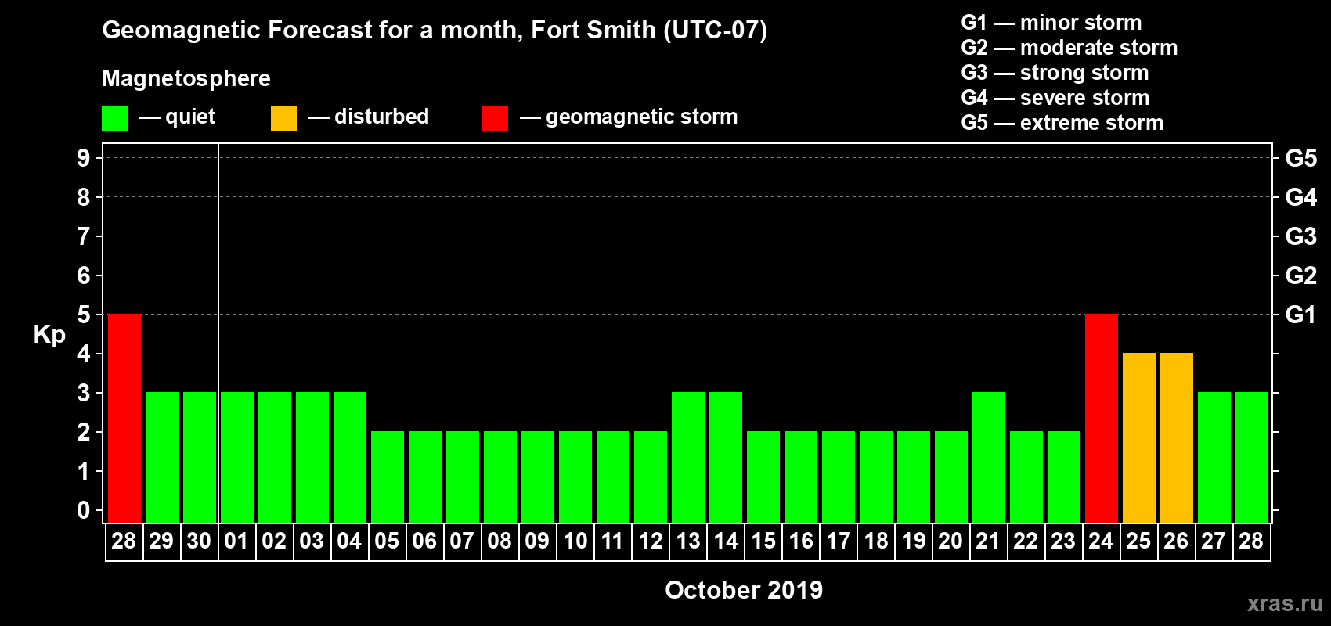The height and width of the screenshot is (626, 1331).
Task: Click the Kp value 9 on the y-axis
Action: click(84, 158)
